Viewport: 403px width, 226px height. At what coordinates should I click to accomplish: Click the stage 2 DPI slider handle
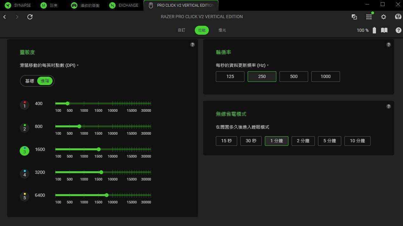pyautogui.click(x=79, y=126)
